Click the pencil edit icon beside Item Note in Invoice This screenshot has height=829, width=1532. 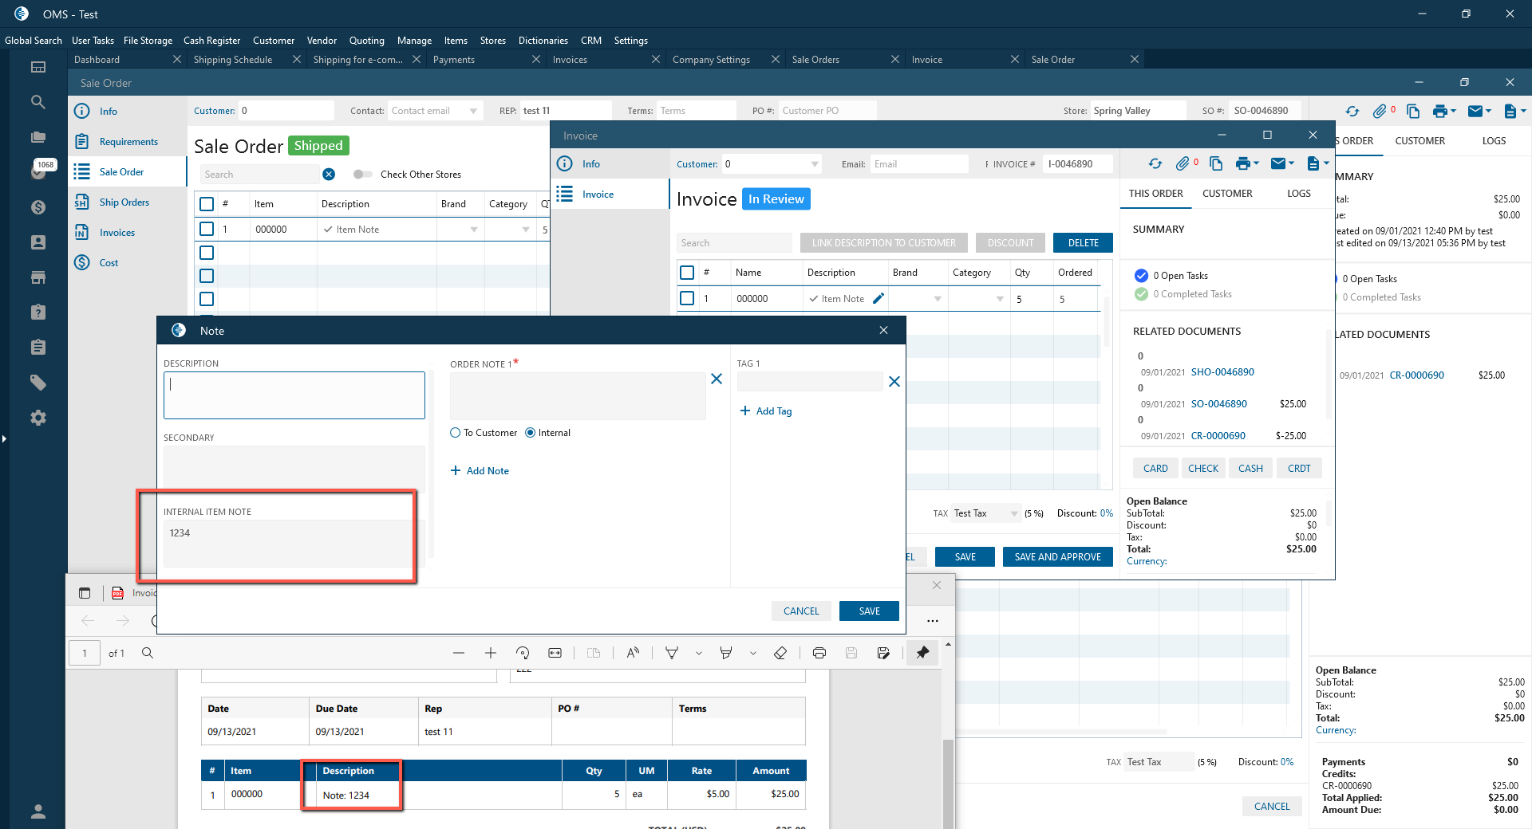pyautogui.click(x=879, y=299)
